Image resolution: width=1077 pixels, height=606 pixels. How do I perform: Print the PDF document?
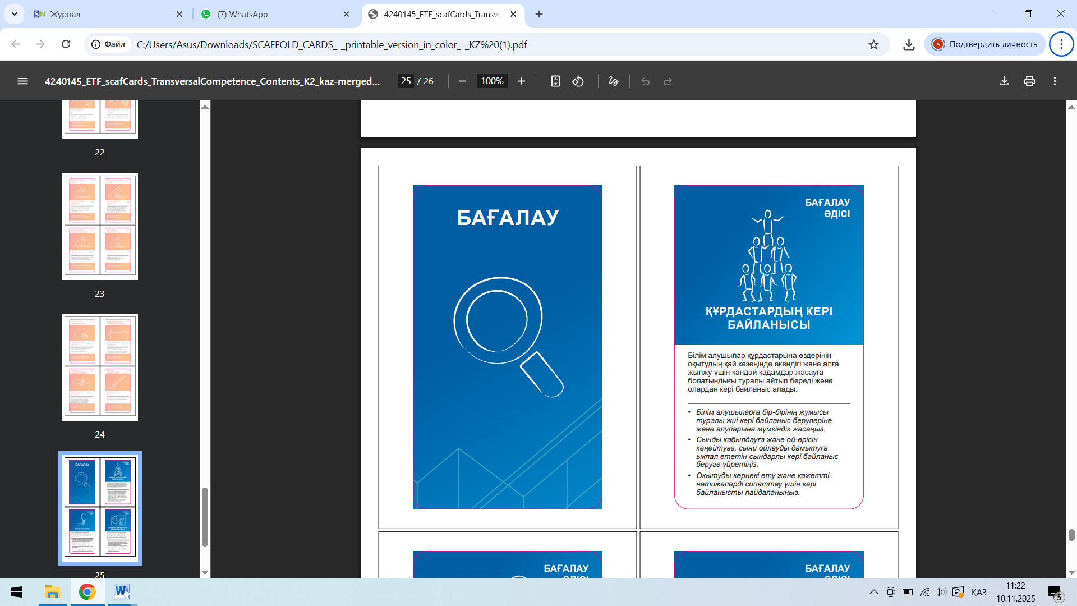coord(1029,81)
